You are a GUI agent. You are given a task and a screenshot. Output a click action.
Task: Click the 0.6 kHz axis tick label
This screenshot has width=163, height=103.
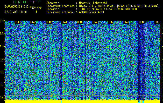[x=2, y=98]
